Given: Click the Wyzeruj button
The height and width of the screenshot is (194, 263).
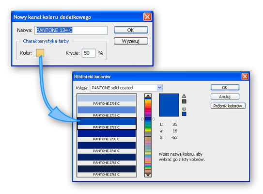Looking at the screenshot, I should [x=131, y=41].
